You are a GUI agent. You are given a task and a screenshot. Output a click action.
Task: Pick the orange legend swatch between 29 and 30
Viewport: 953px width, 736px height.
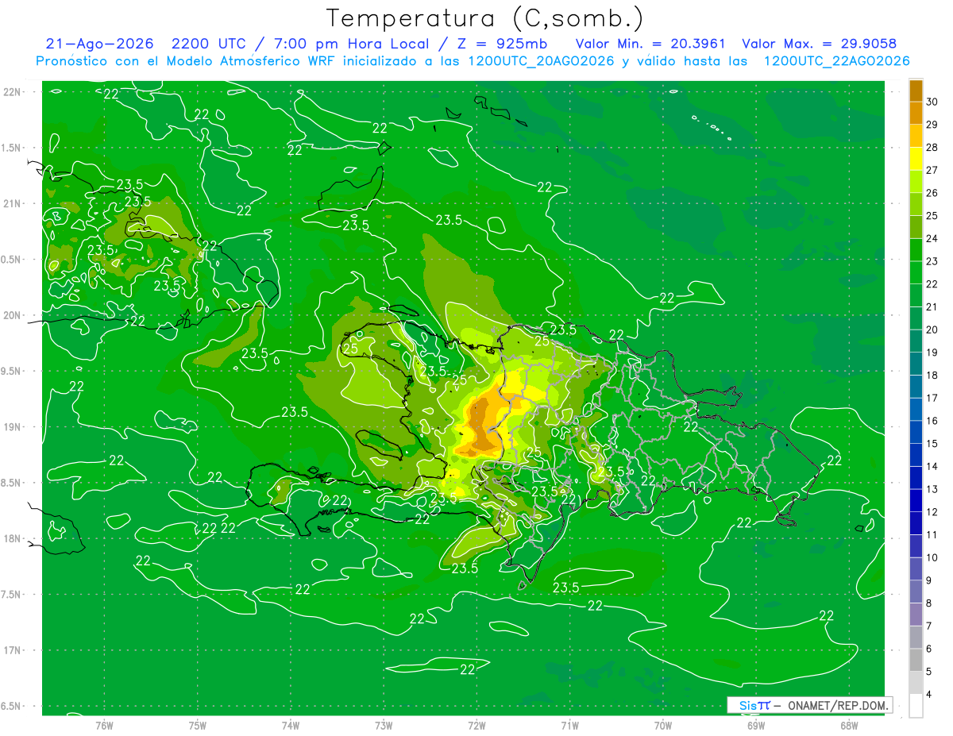tap(916, 113)
